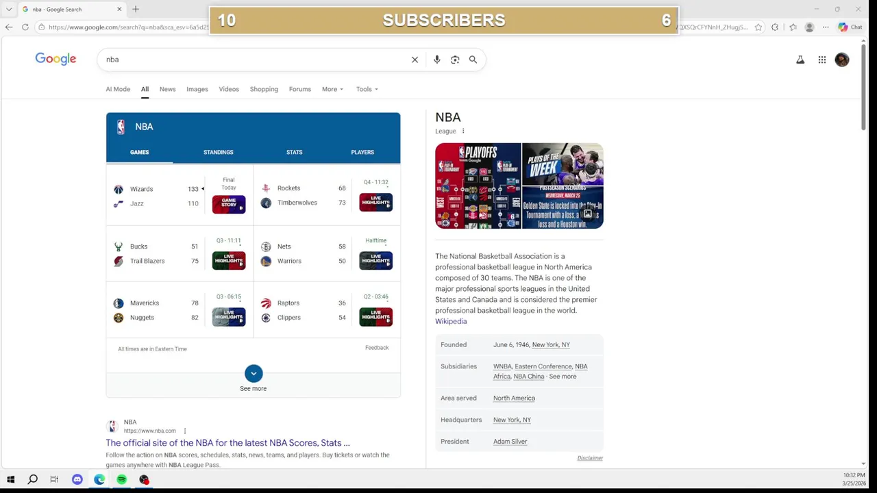Open Spotify from the taskbar
Viewport: 877px width, 493px height.
pyautogui.click(x=122, y=479)
